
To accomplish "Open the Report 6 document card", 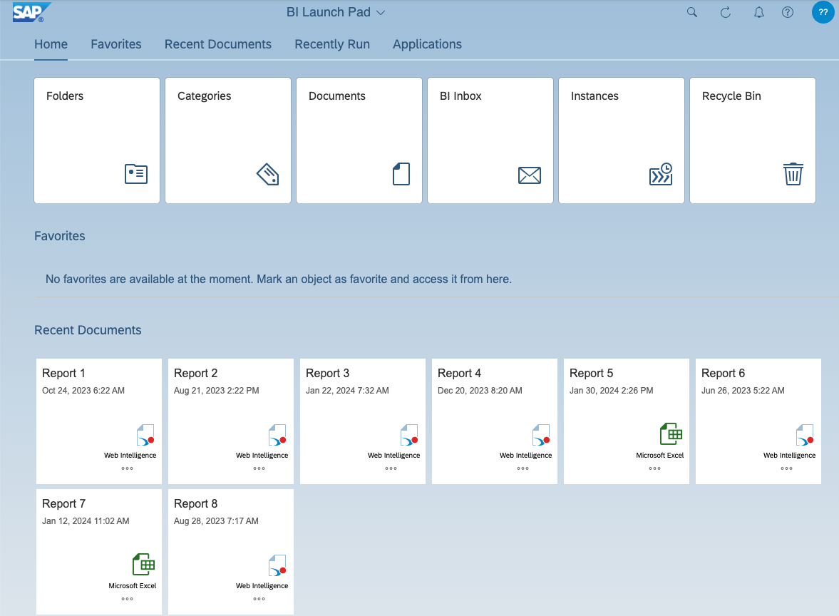I will tap(758, 421).
